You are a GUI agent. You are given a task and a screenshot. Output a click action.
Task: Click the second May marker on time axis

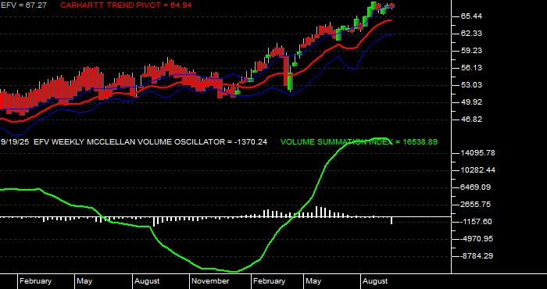313,281
